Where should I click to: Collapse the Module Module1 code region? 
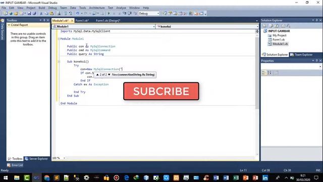click(59, 39)
